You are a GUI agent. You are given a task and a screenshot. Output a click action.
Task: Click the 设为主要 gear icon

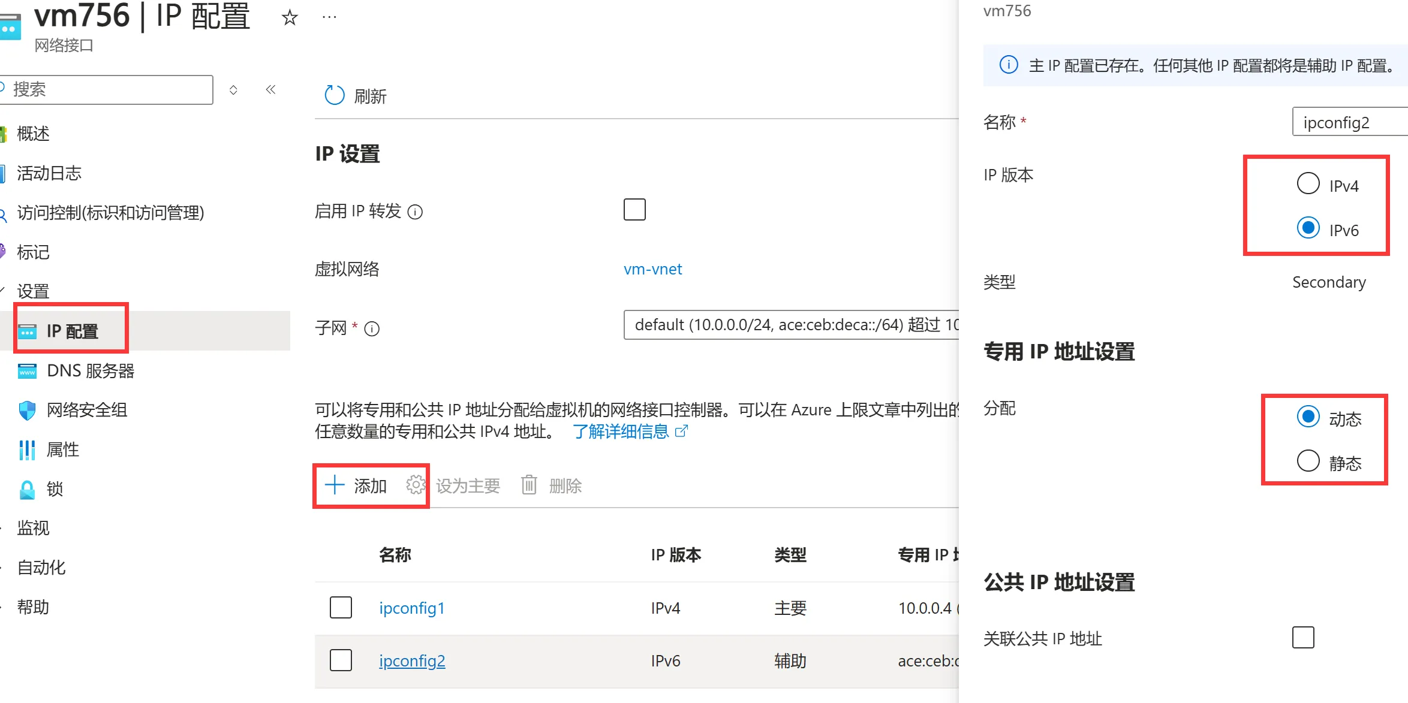pos(416,485)
